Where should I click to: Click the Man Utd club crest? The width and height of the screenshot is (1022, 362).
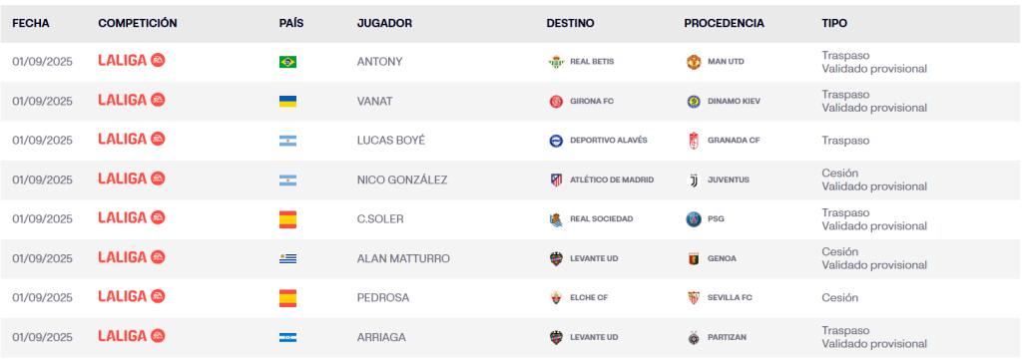point(693,62)
